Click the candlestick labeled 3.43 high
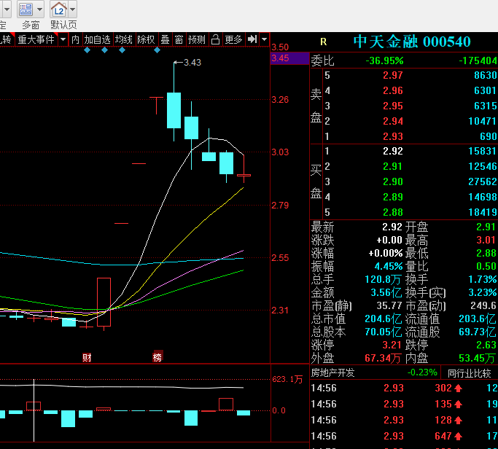Screen dimensions: 498x449 pyautogui.click(x=174, y=110)
